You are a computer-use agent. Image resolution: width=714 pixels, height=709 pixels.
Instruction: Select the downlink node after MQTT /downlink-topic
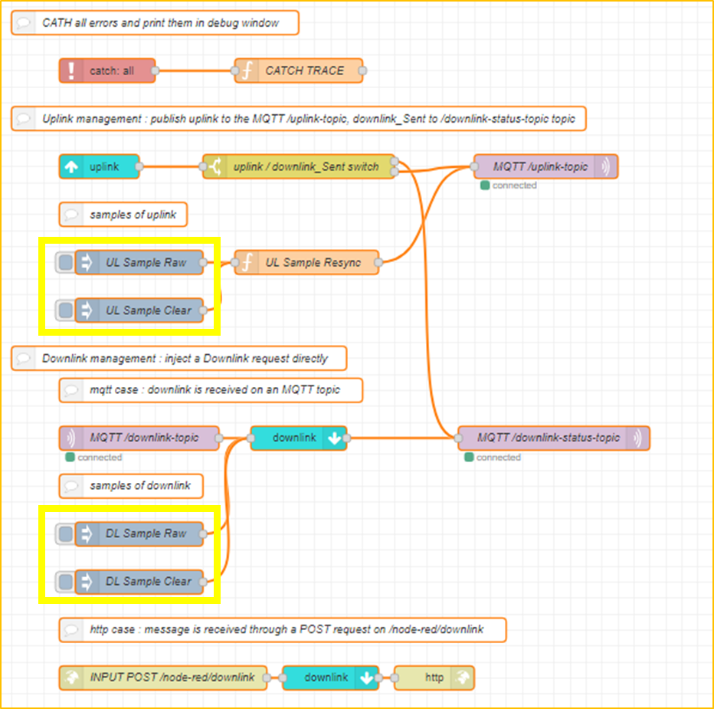tap(294, 438)
